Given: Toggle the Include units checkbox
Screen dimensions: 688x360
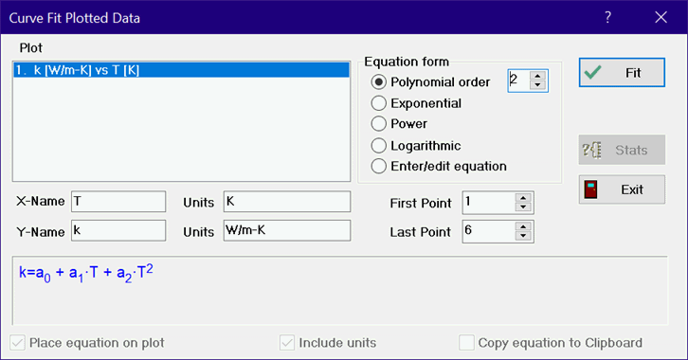Looking at the screenshot, I should [287, 342].
